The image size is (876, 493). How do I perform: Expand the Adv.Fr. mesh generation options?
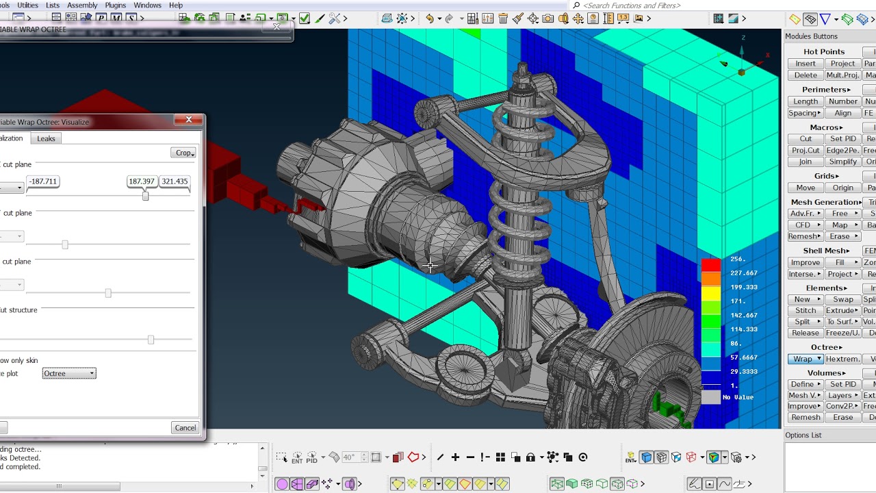tap(805, 214)
